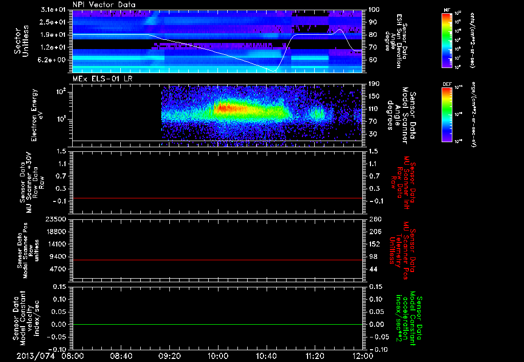
Task: Click the '09:20' time tick label
Action: (170, 356)
